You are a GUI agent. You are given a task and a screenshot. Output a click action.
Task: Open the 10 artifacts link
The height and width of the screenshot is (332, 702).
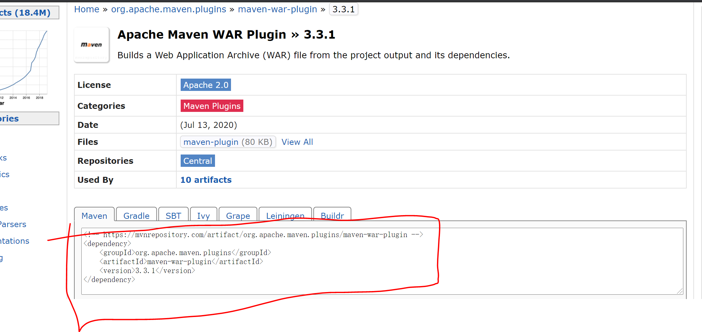coord(206,180)
